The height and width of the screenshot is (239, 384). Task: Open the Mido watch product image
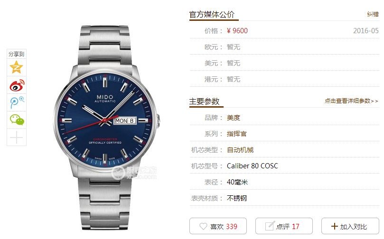[106, 127]
